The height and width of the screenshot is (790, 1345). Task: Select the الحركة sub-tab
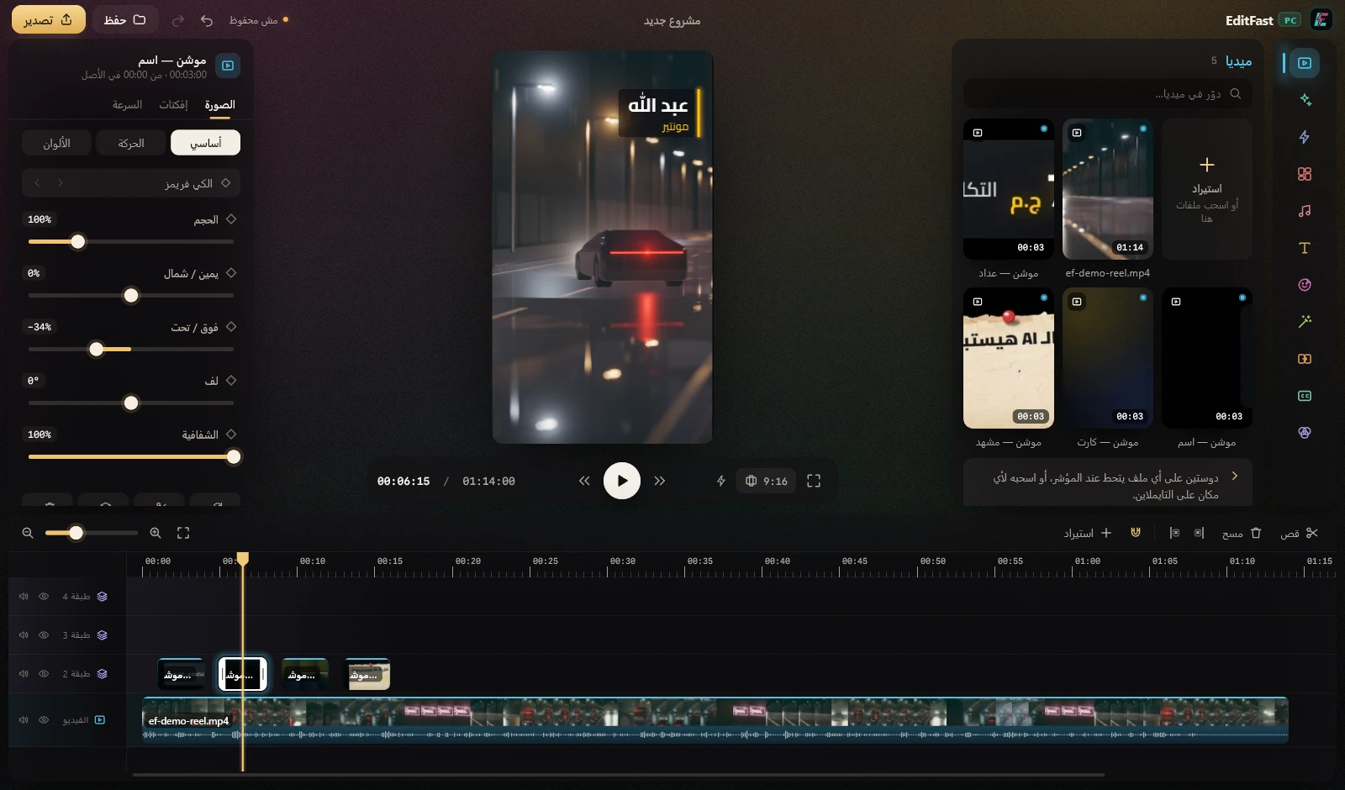131,143
